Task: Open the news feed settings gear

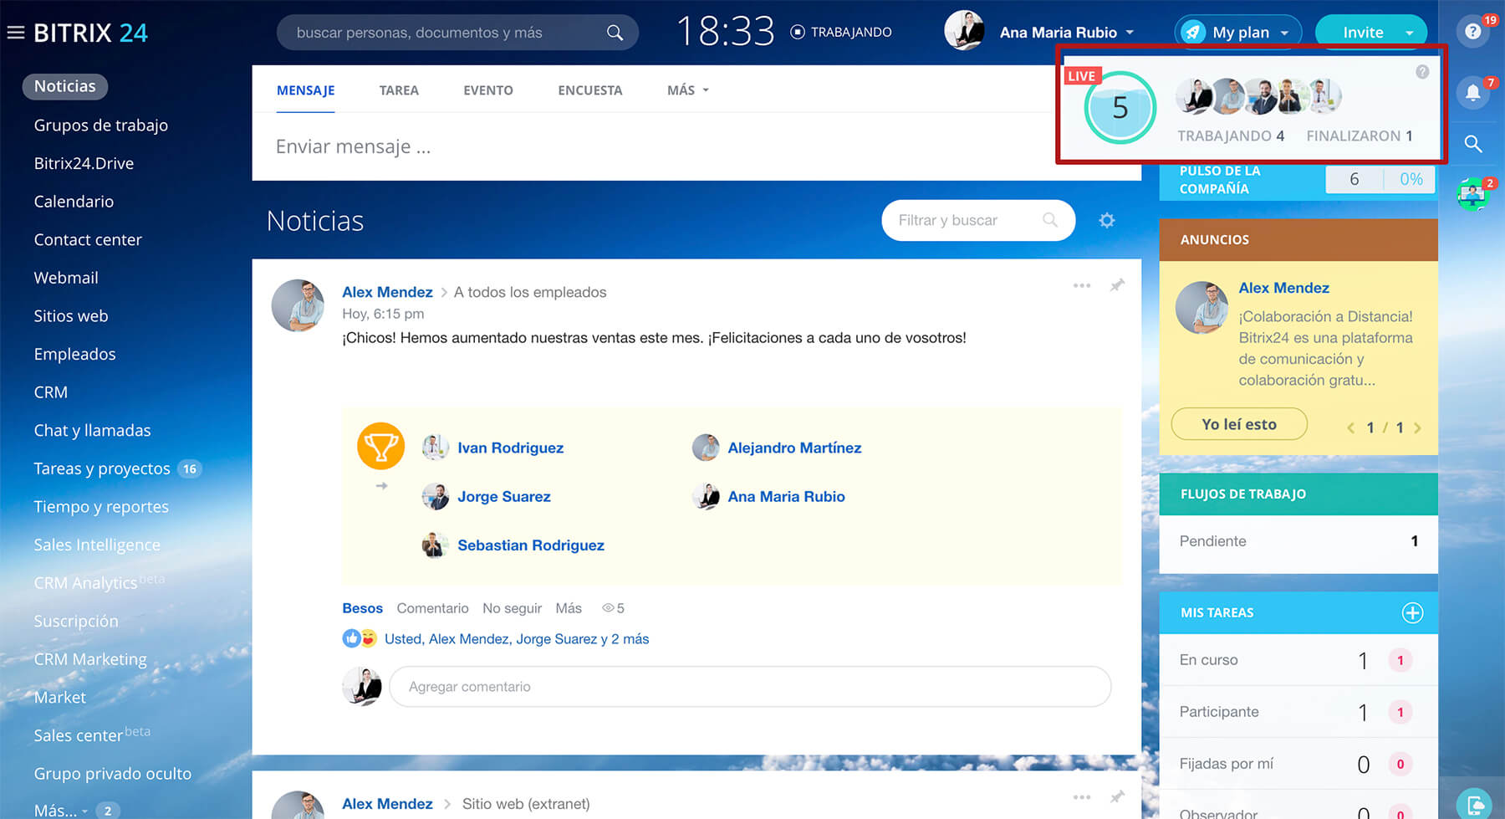Action: (1107, 221)
